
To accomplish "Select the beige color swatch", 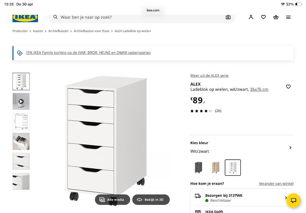I will [x=215, y=167].
